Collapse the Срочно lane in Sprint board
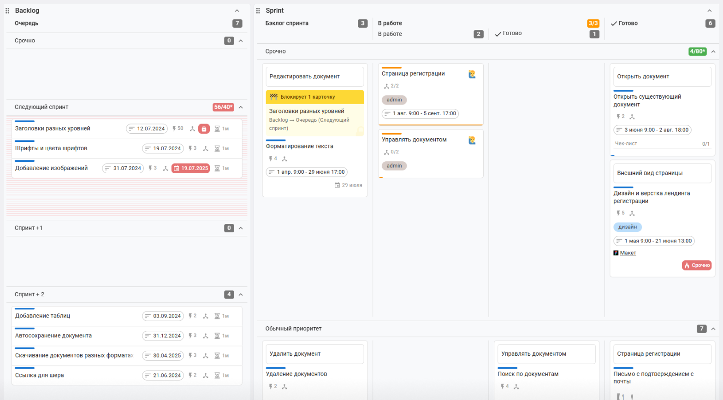This screenshot has height=400, width=723. coord(713,52)
